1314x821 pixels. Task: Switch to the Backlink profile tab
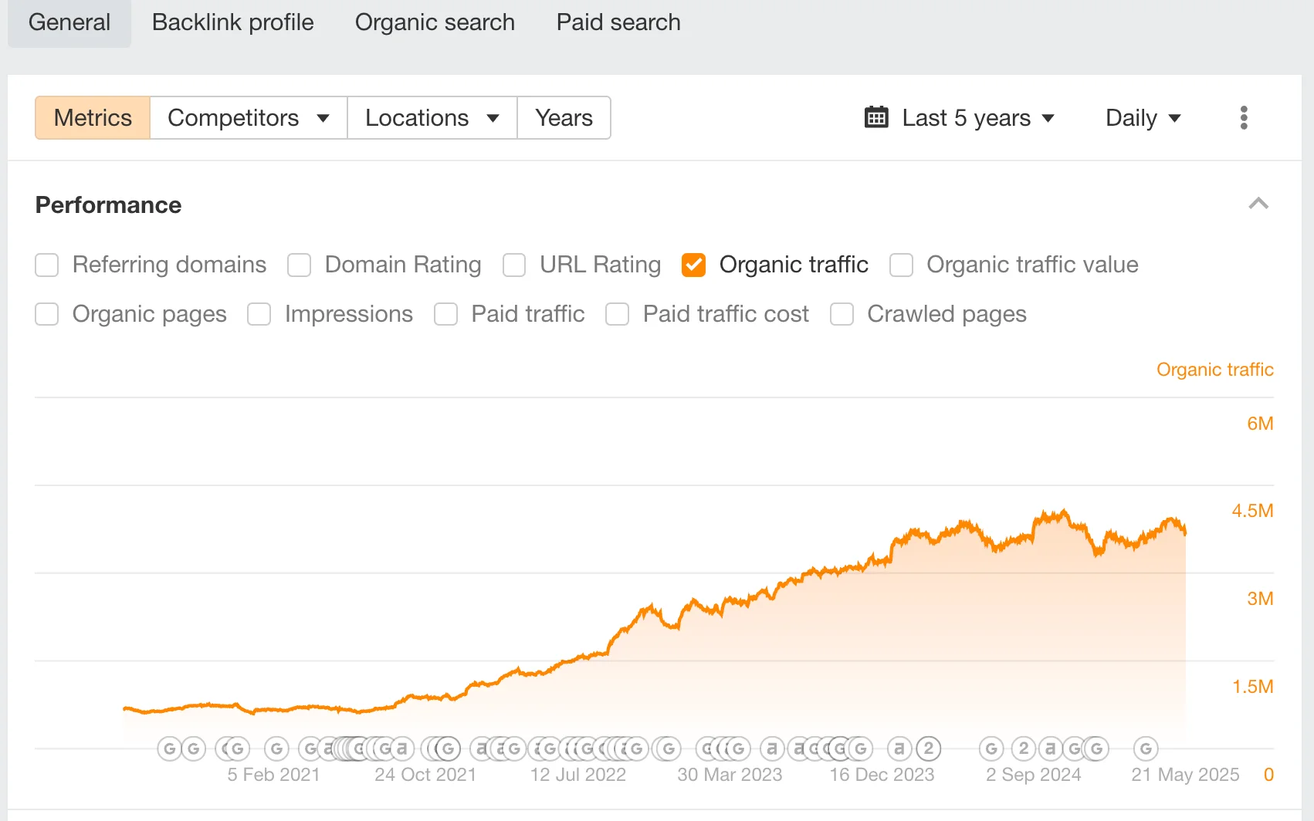click(232, 22)
